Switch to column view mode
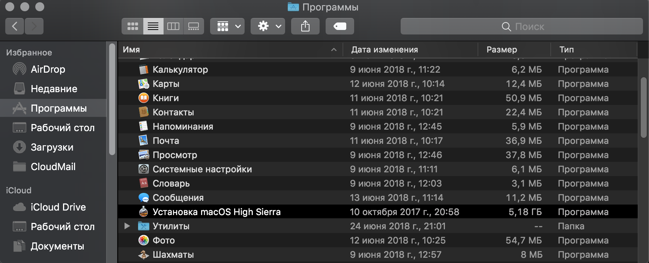The height and width of the screenshot is (263, 649). [173, 26]
